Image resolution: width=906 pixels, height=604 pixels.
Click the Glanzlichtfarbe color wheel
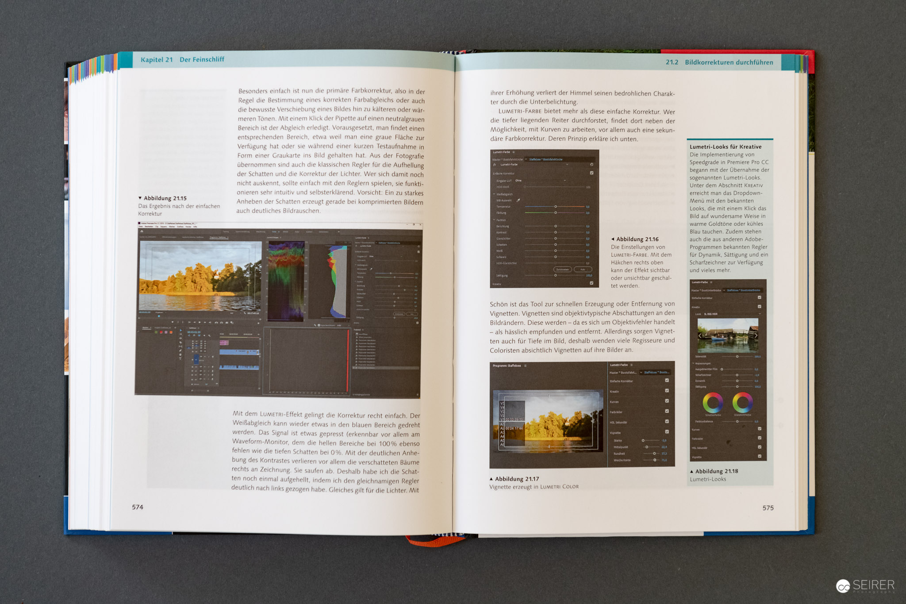(x=743, y=403)
